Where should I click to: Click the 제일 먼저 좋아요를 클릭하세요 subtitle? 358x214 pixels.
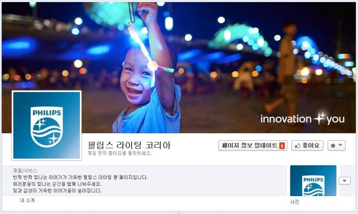[x=120, y=153]
